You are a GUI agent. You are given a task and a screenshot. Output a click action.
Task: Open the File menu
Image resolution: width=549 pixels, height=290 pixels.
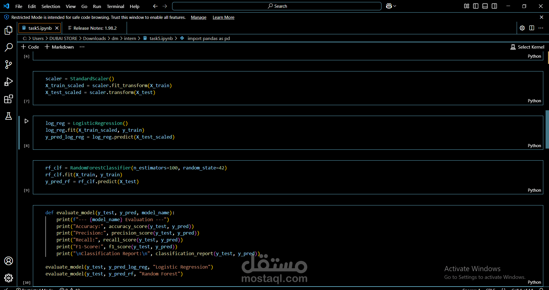19,6
